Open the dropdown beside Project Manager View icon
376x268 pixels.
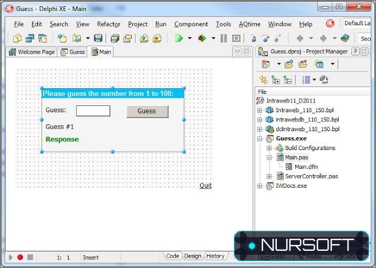(332, 64)
